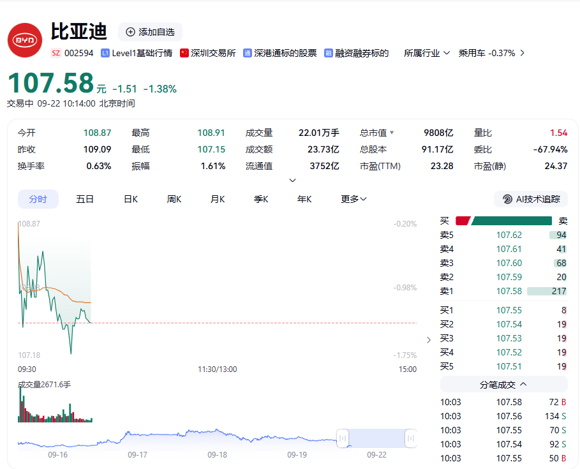Click the 最低 value 107.15
The image size is (580, 469).
pos(211,149)
